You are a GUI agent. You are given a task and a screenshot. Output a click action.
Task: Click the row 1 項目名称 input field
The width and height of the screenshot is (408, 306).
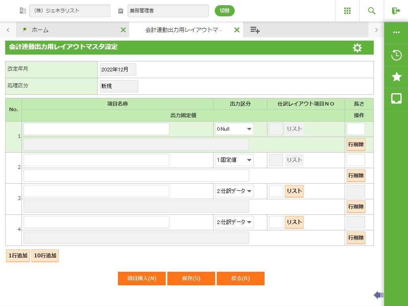96,129
